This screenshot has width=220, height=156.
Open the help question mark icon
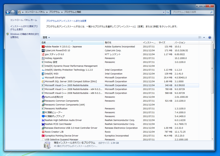(210, 37)
